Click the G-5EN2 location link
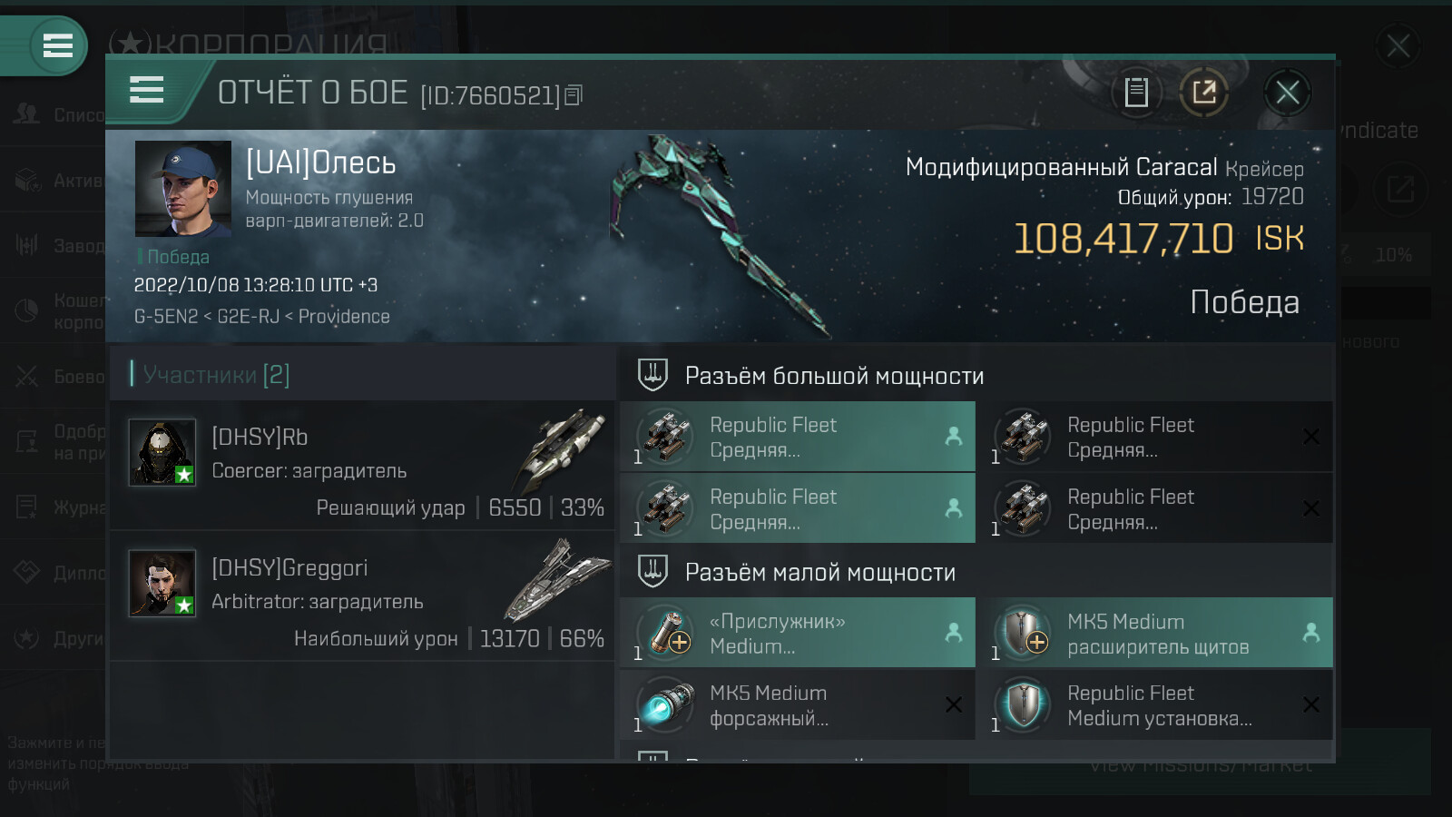Viewport: 1452px width, 817px height. [166, 317]
